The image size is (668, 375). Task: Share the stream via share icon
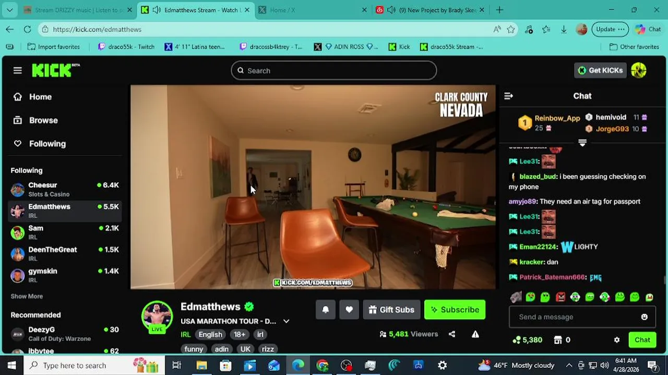pyautogui.click(x=452, y=334)
